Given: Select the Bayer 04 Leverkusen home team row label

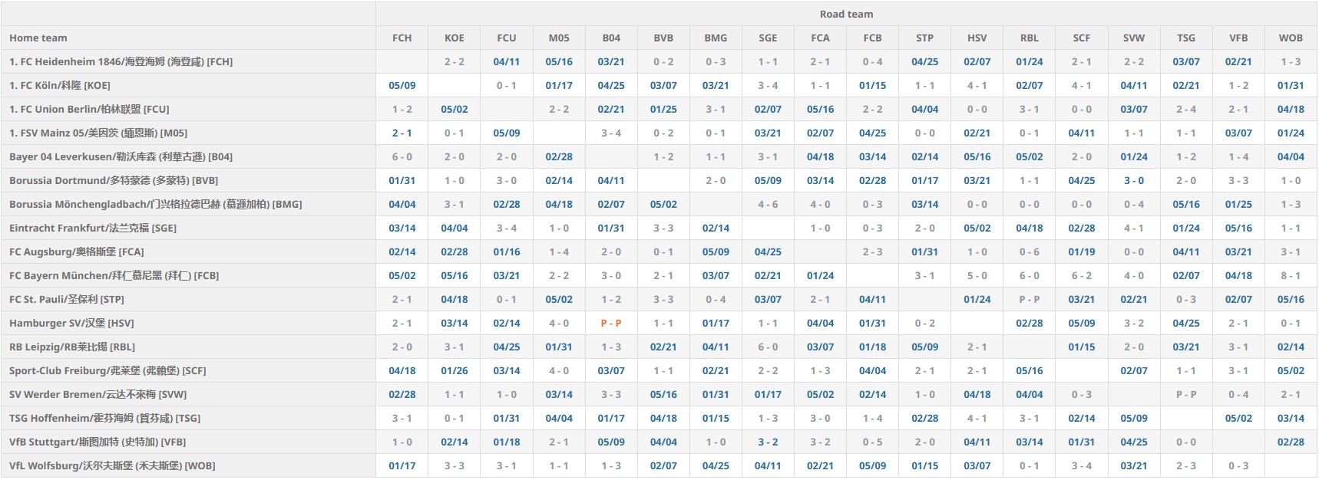Looking at the screenshot, I should pyautogui.click(x=121, y=156).
